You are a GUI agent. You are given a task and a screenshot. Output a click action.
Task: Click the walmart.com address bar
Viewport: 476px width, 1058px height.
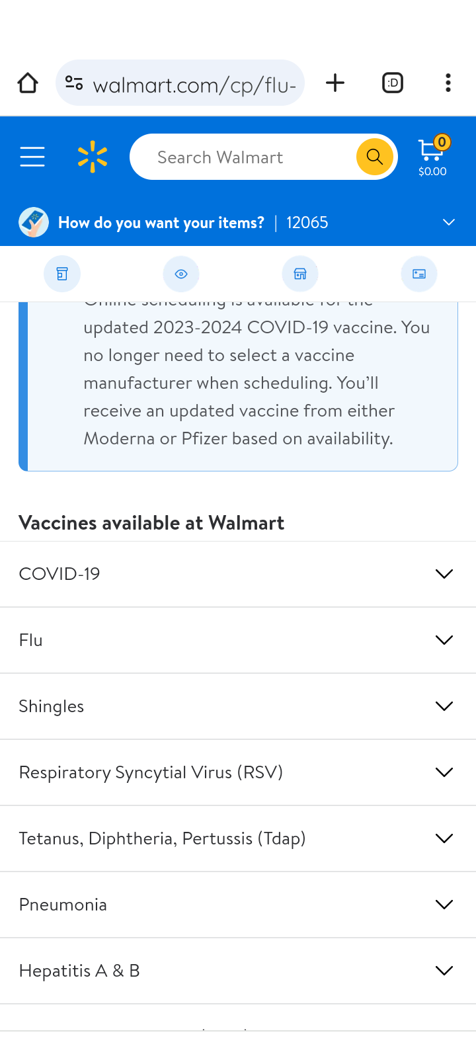(192, 85)
